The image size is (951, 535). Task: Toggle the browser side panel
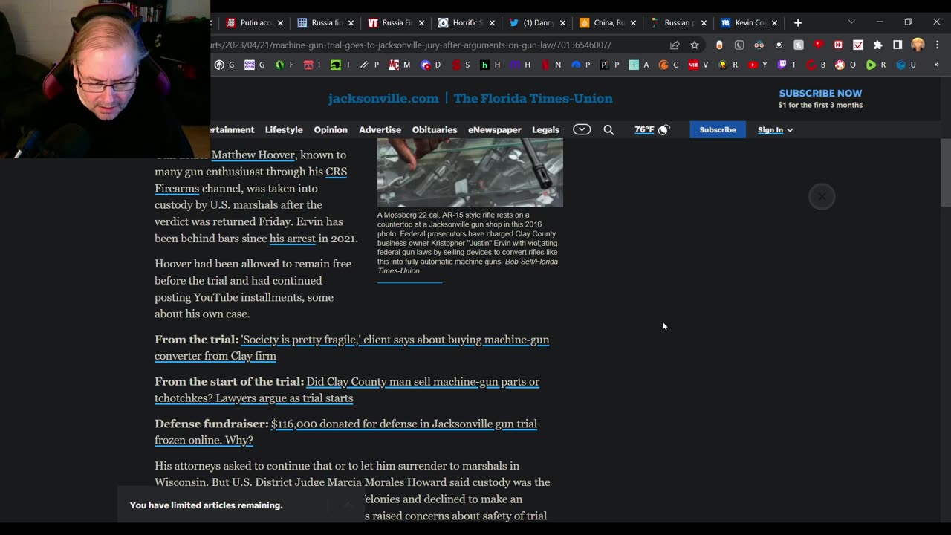click(x=898, y=45)
